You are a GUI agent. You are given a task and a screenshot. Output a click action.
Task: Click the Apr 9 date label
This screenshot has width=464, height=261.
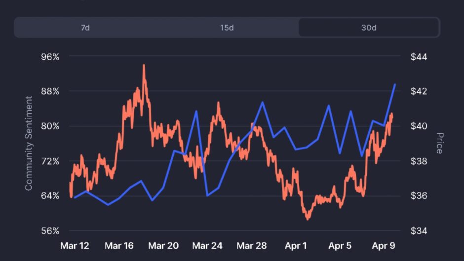pyautogui.click(x=383, y=245)
